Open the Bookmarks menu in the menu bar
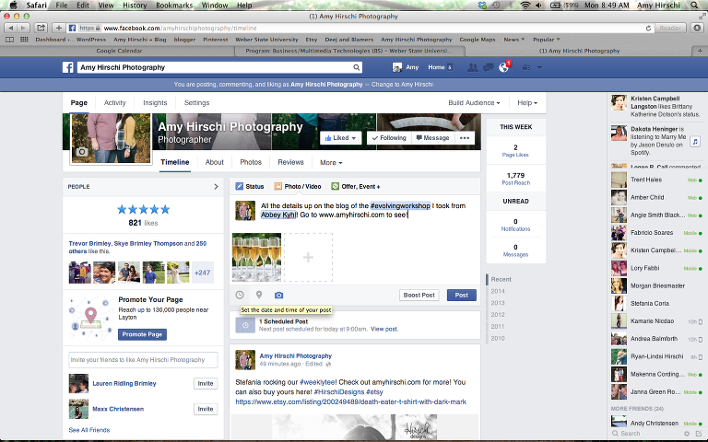The image size is (708, 442). coord(174,6)
